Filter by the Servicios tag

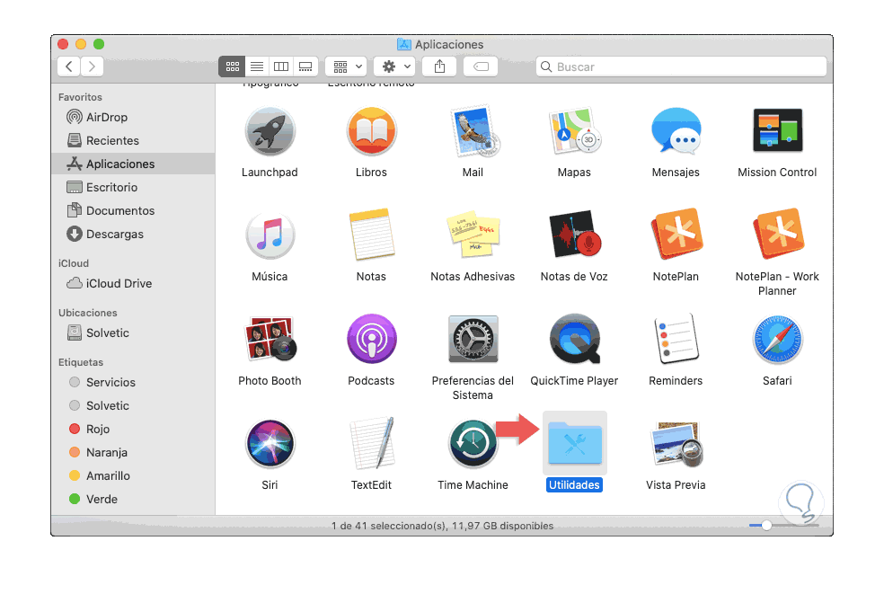pyautogui.click(x=133, y=382)
